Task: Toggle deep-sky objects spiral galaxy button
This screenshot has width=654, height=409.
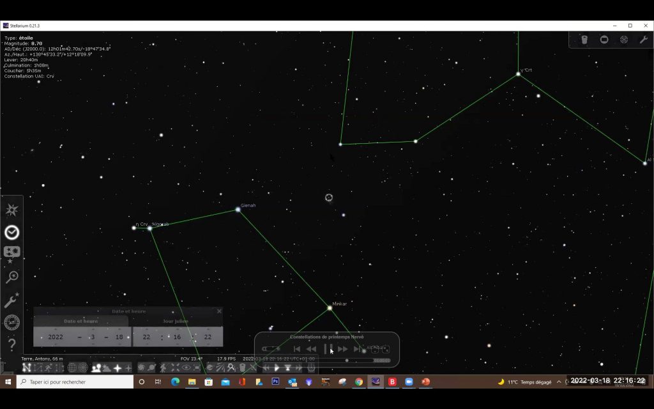Action: click(x=141, y=367)
